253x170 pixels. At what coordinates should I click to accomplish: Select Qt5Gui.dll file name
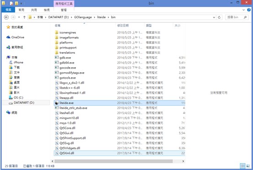[x=66, y=133]
